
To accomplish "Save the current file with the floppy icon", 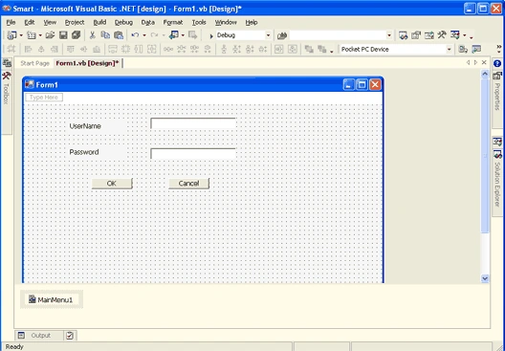I will pyautogui.click(x=63, y=35).
